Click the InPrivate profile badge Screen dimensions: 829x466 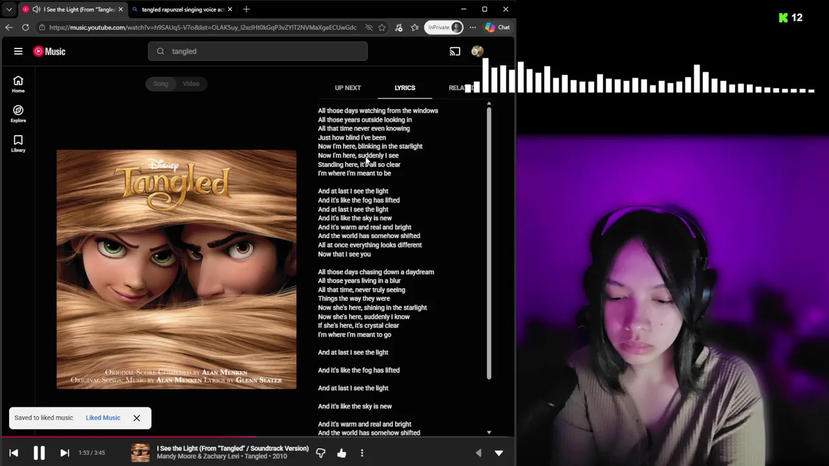click(444, 27)
